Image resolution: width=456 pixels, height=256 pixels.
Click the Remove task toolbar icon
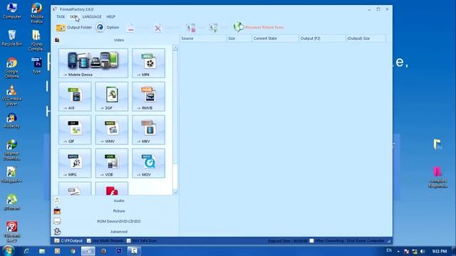click(x=131, y=28)
